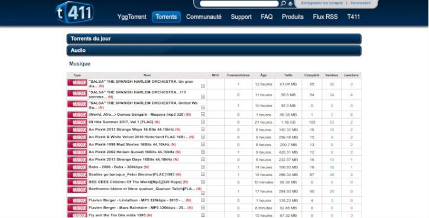The image size is (429, 218).
Task: Open 'Babx - 2006 - Babx - 320kbps' torrent
Action: coord(115,167)
